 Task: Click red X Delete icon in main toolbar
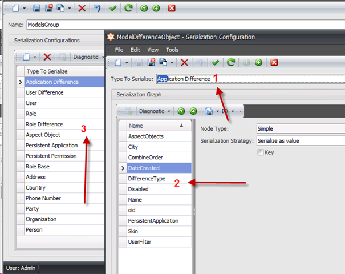[82, 9]
